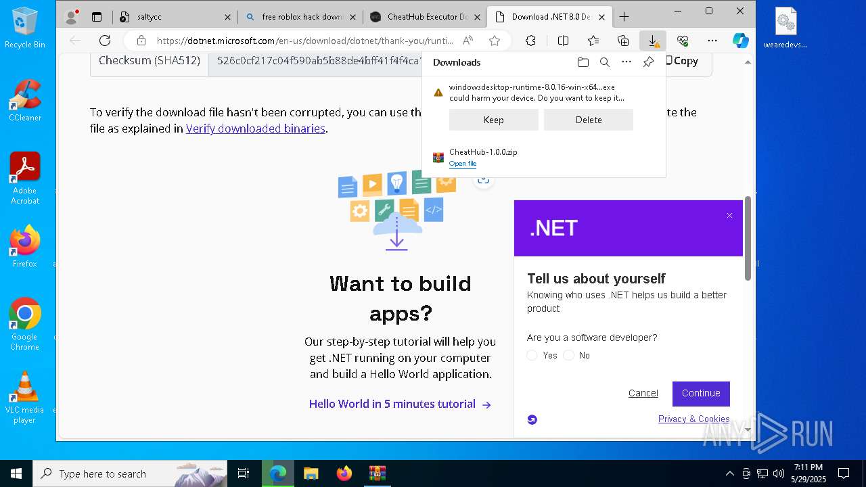Image resolution: width=866 pixels, height=487 pixels.
Task: Show hidden system tray icons
Action: tap(729, 473)
